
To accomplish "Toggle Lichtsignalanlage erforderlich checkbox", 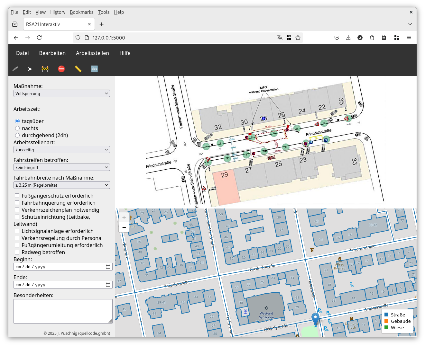I will tap(17, 231).
